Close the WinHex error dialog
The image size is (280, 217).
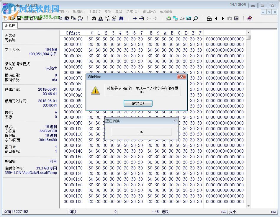click(x=181, y=77)
